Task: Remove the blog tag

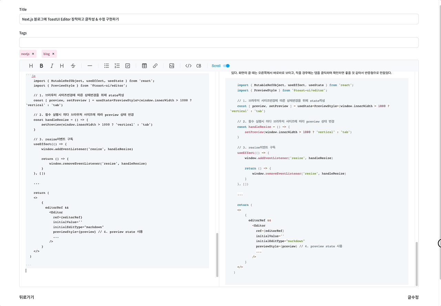Action: click(x=53, y=54)
